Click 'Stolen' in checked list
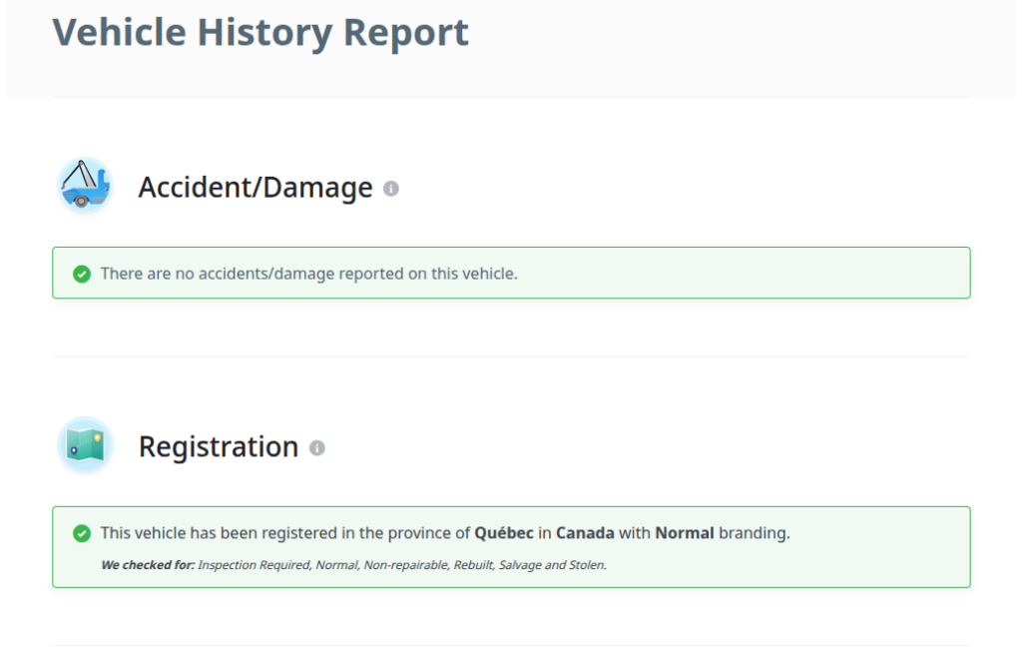This screenshot has height=653, width=1022. tap(586, 565)
